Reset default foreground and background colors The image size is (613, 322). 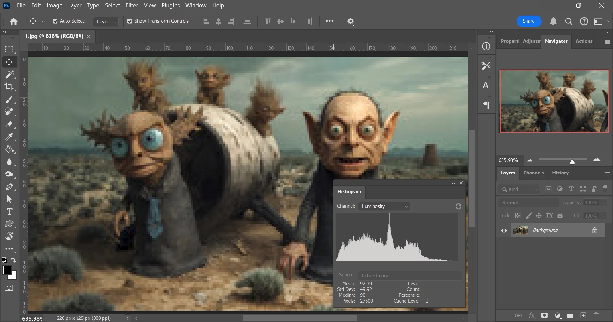point(4,260)
